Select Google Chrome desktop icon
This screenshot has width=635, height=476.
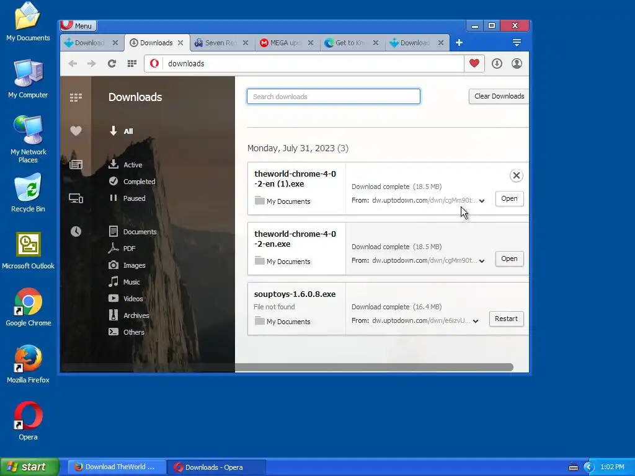pos(29,307)
